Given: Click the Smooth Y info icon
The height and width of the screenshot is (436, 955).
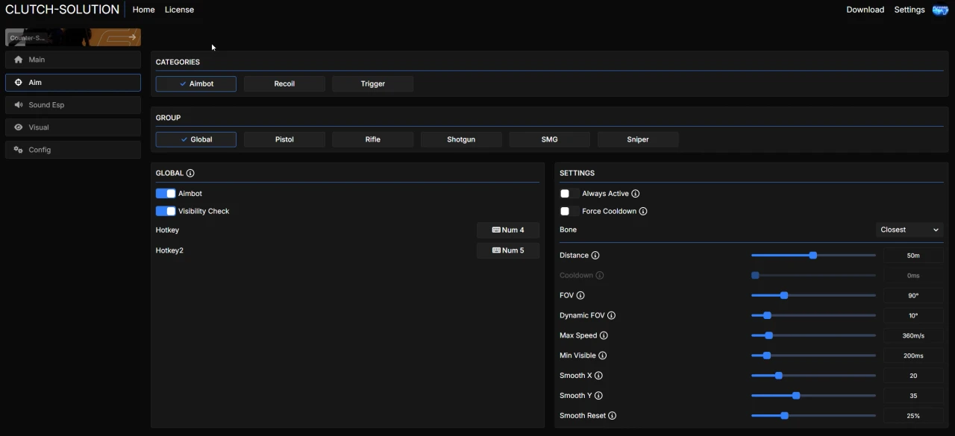Looking at the screenshot, I should [x=598, y=396].
